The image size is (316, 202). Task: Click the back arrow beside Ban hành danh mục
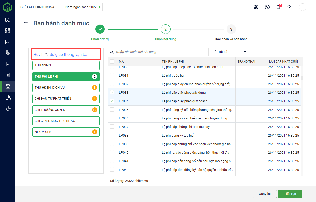[x=26, y=22]
